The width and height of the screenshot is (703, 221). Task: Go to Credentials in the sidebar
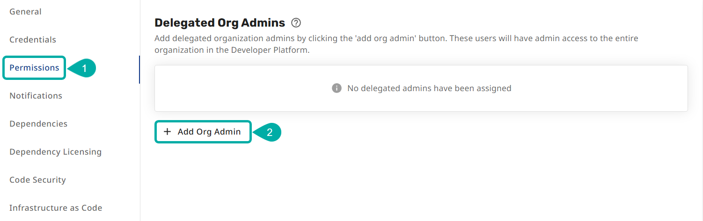click(x=33, y=40)
